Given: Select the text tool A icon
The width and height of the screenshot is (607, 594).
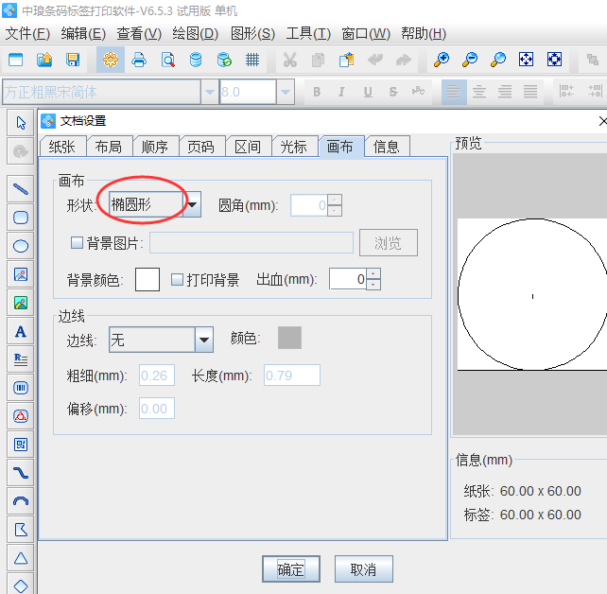Looking at the screenshot, I should (20, 331).
